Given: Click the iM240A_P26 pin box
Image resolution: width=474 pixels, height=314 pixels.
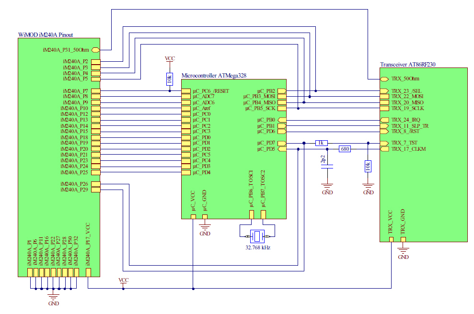Looking at the screenshot, I should pos(95,184).
